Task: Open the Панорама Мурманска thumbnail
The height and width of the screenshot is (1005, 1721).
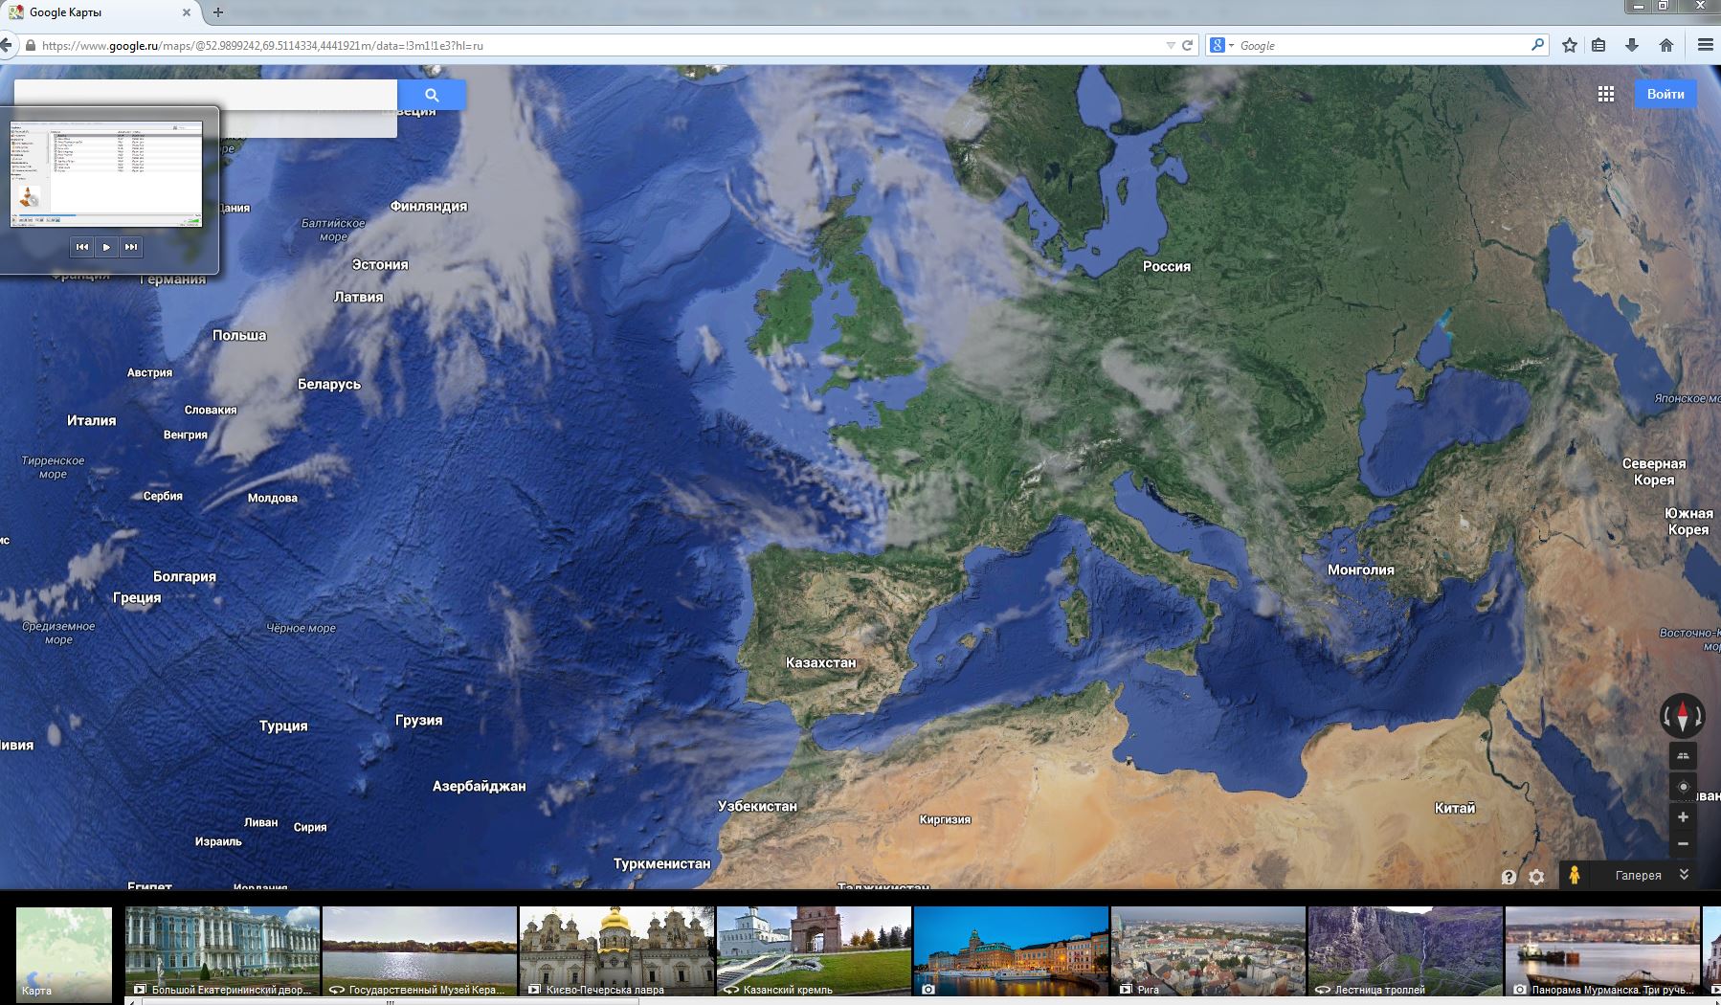Action: pos(1602,951)
